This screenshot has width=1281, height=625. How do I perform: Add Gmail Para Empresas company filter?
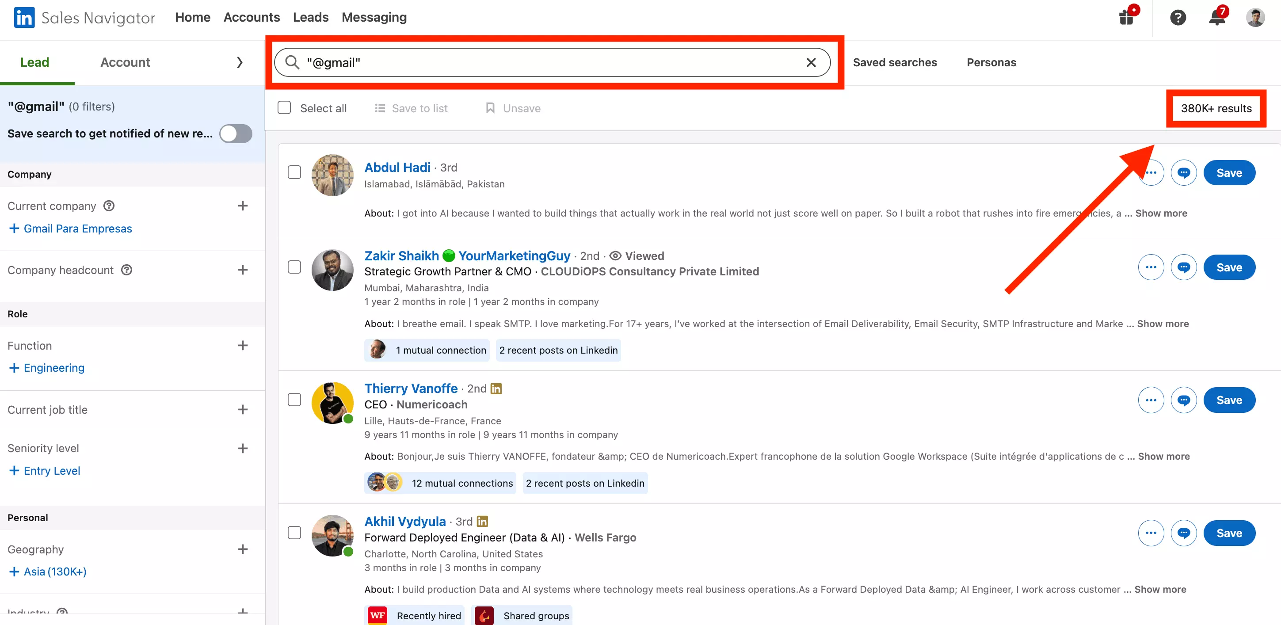pyautogui.click(x=71, y=229)
